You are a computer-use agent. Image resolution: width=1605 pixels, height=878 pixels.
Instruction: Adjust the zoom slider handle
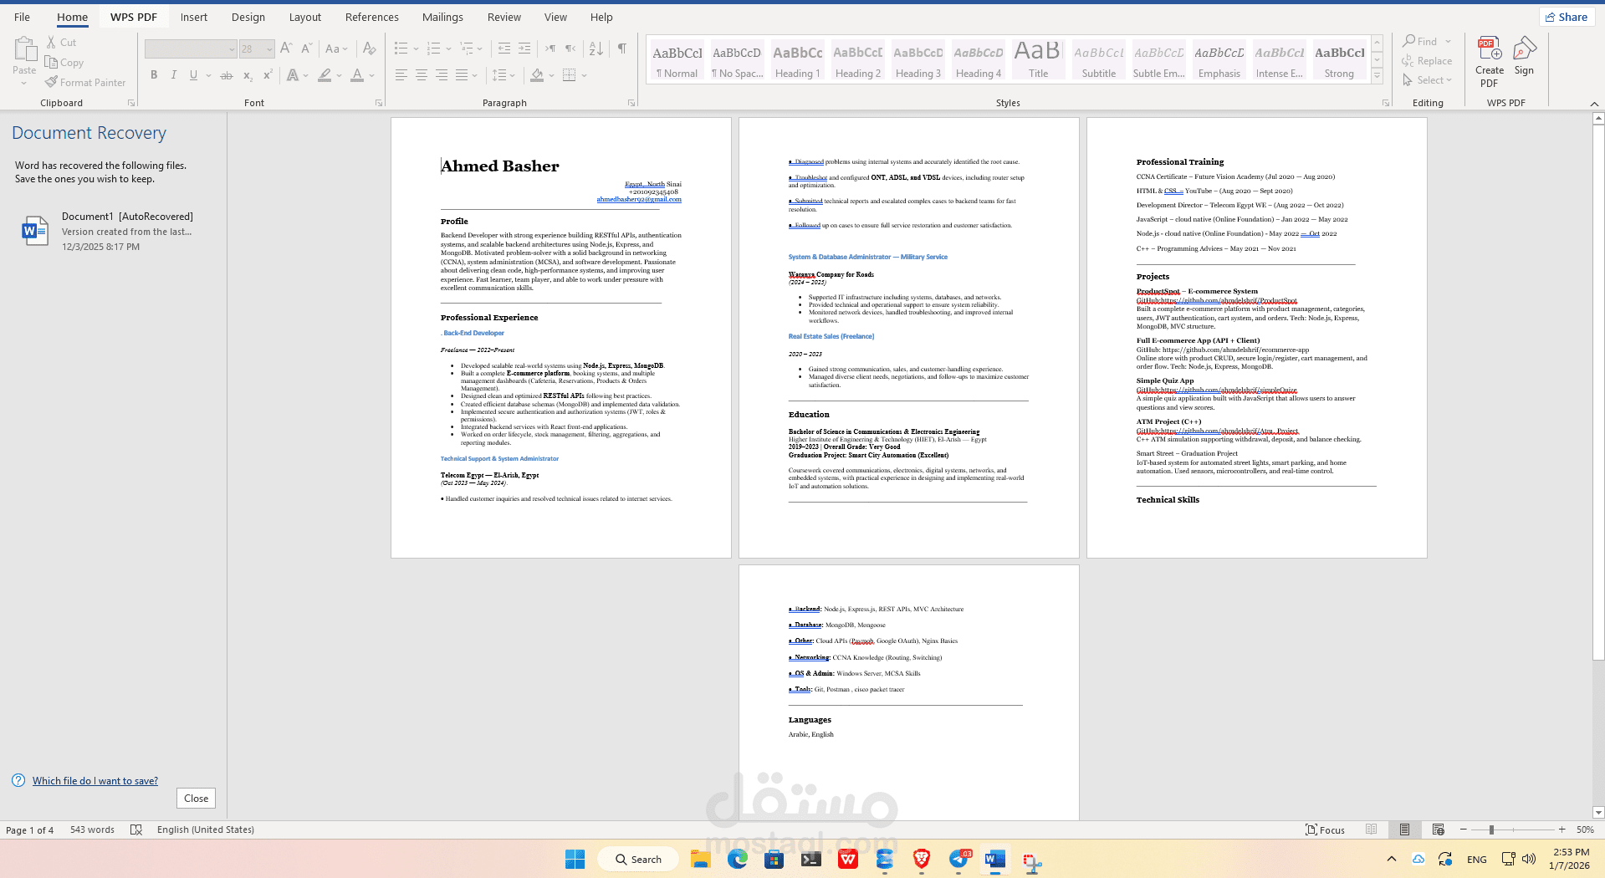(1491, 830)
